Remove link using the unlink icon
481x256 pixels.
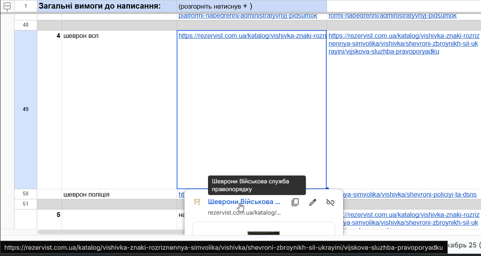330,202
